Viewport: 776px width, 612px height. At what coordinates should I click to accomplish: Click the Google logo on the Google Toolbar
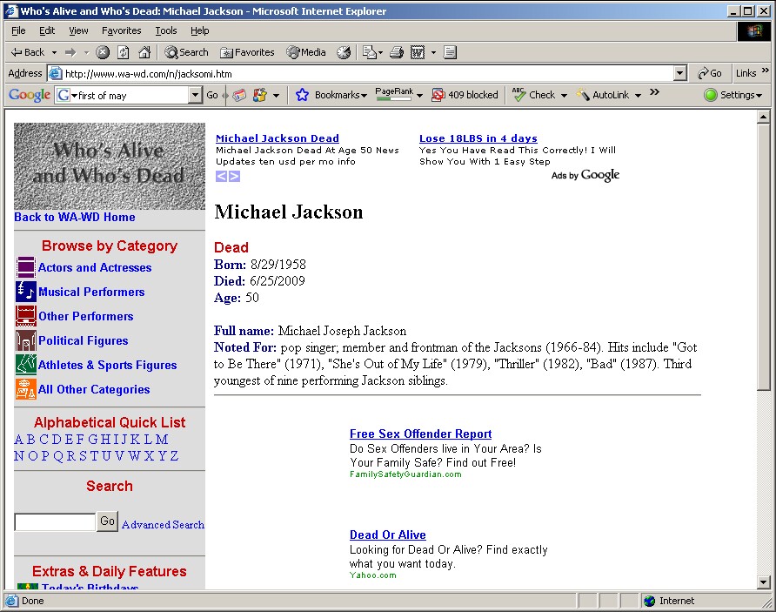[x=30, y=95]
